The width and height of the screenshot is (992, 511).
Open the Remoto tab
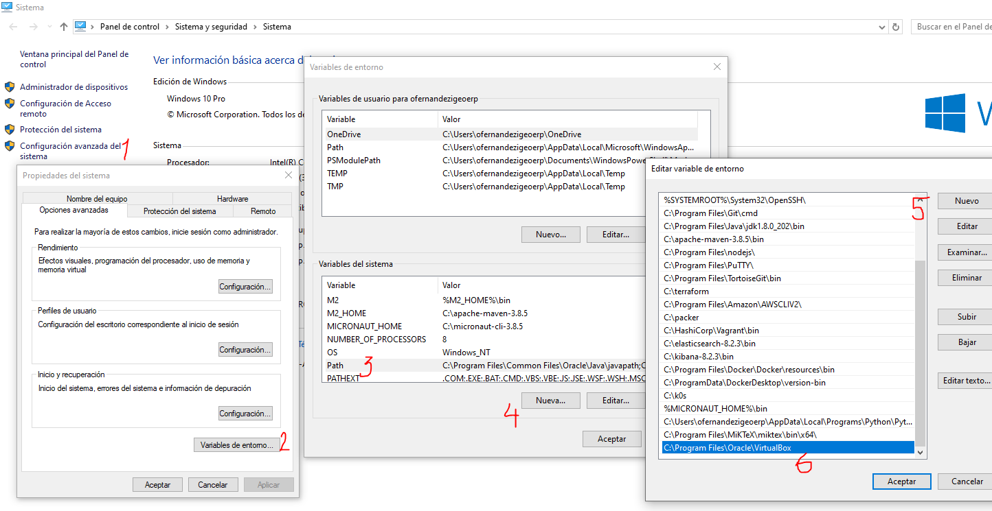click(263, 211)
